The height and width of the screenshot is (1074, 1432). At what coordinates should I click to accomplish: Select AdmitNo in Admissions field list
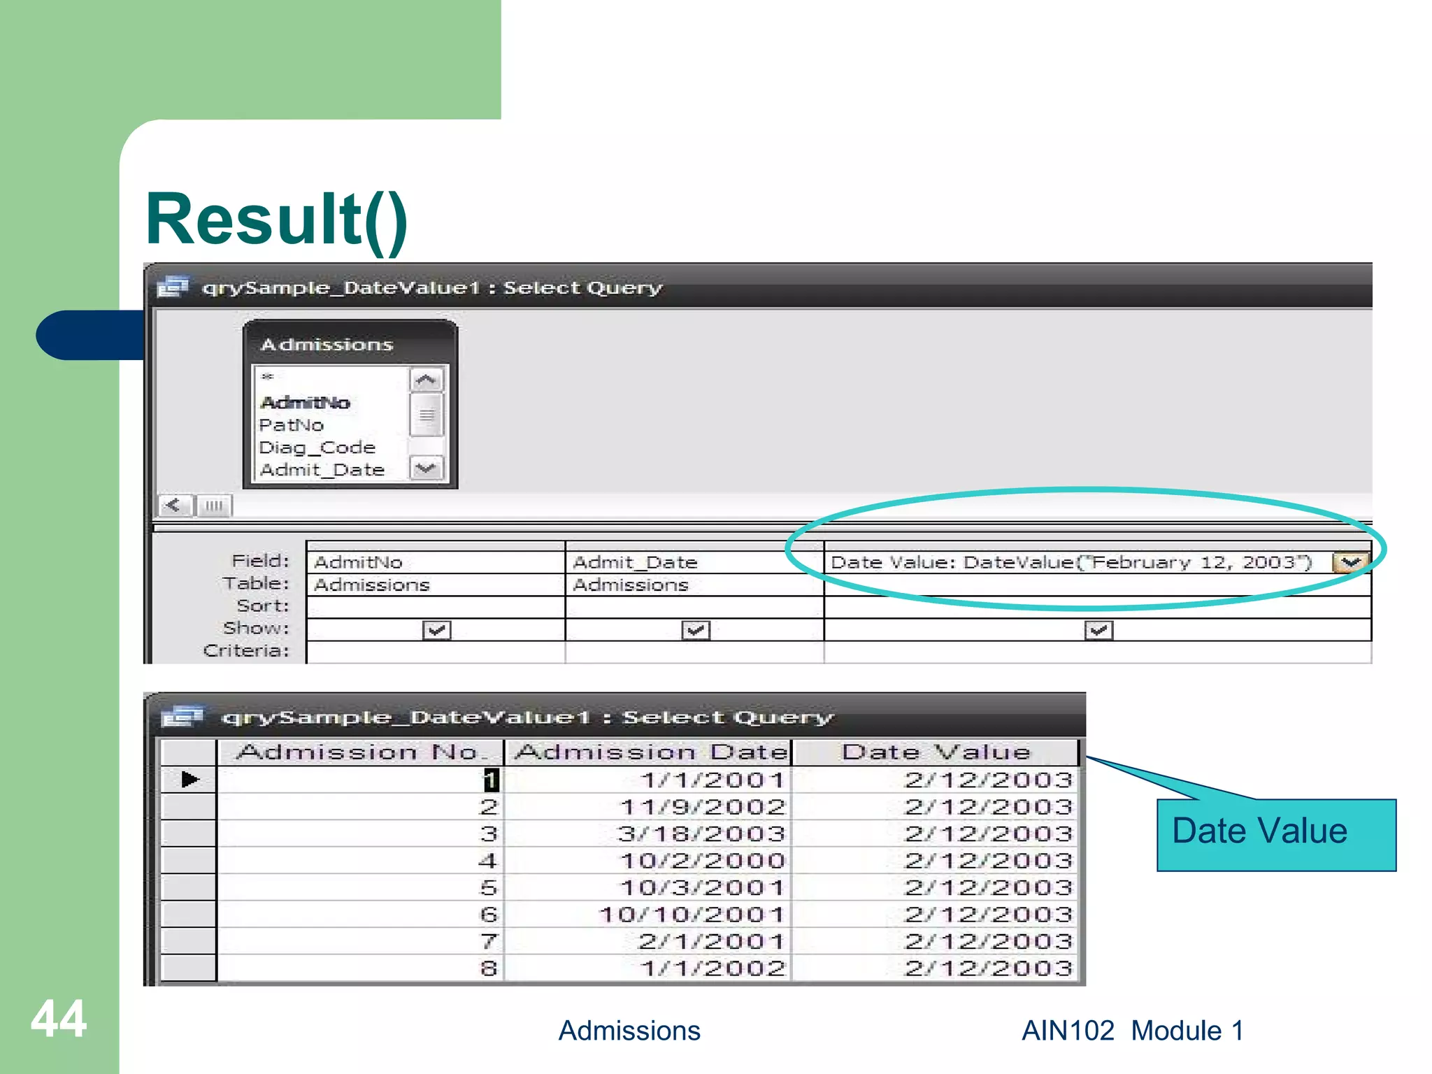point(305,403)
